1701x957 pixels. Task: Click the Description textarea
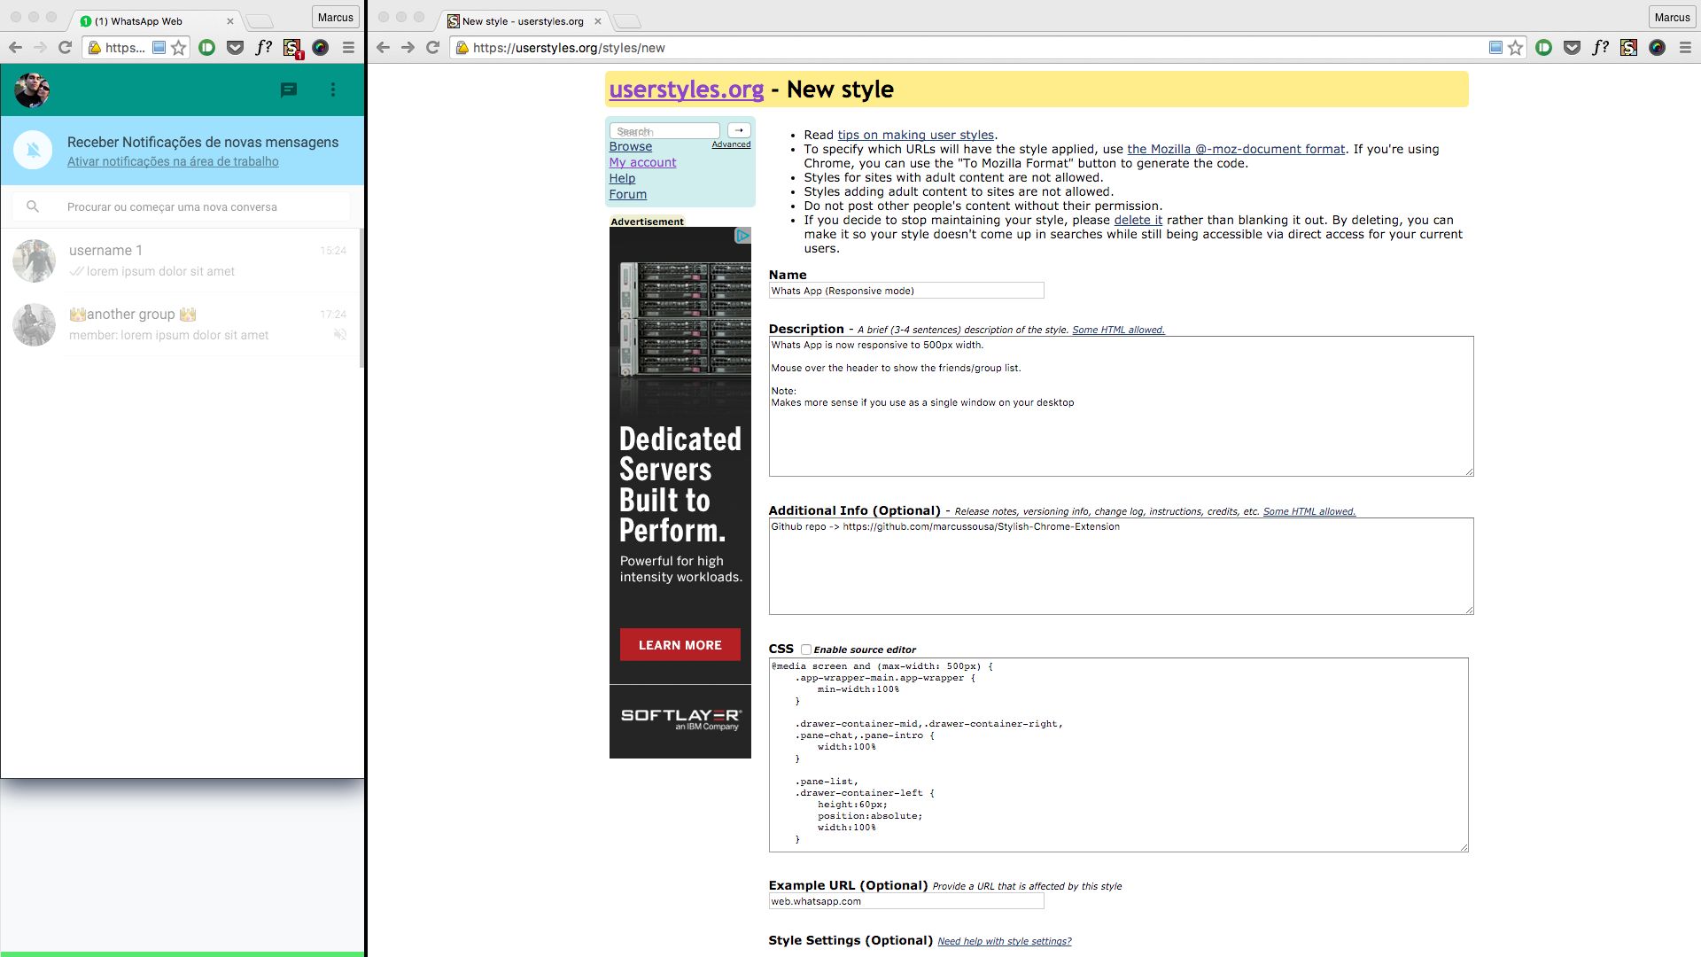(x=1121, y=406)
